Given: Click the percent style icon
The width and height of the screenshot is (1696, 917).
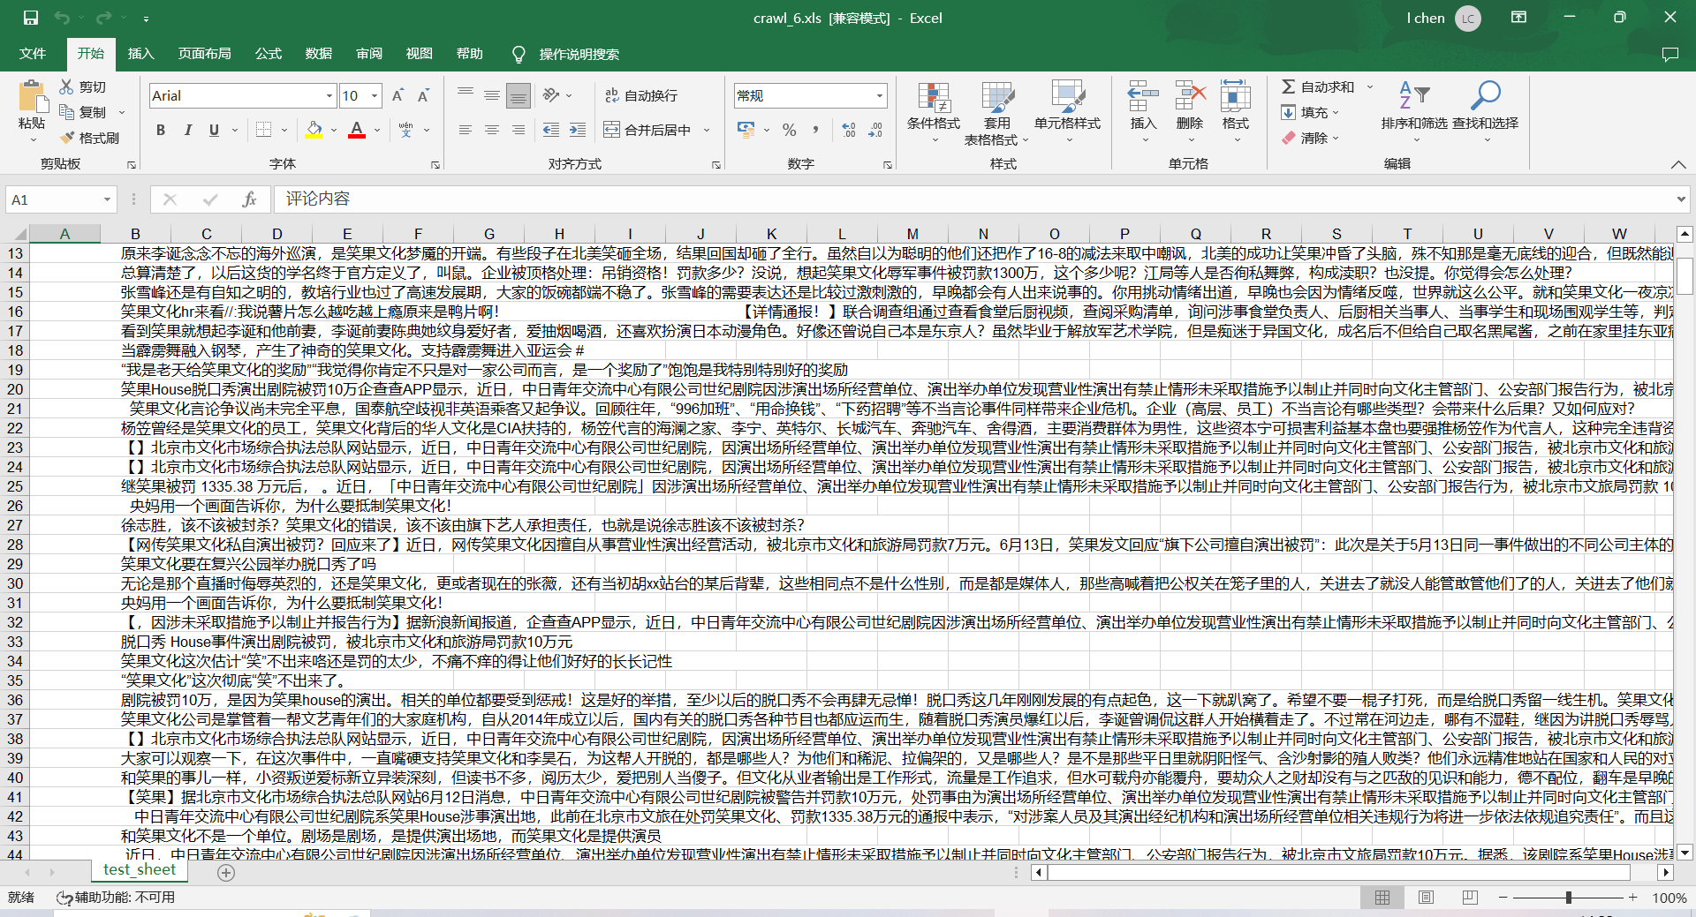Looking at the screenshot, I should pyautogui.click(x=789, y=130).
